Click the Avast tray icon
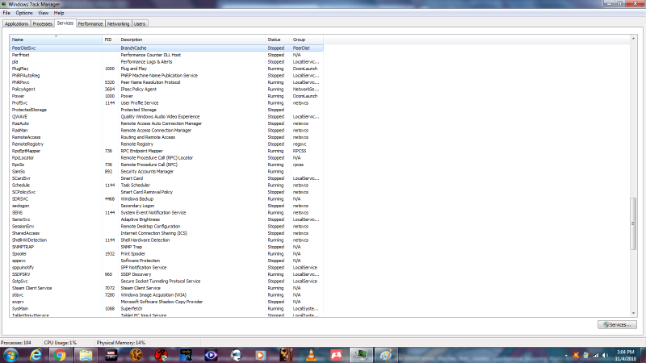Viewport: 646px width, 363px height. (x=576, y=355)
